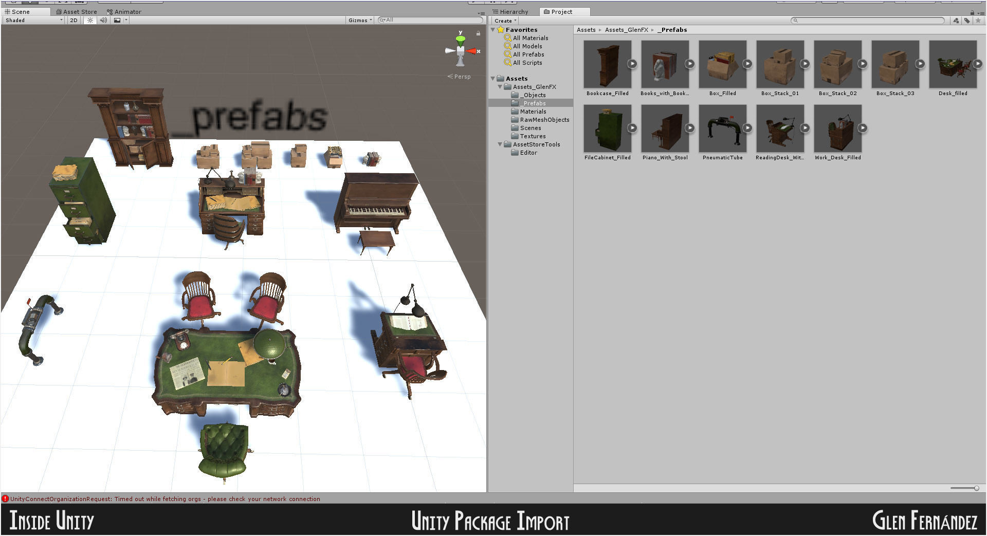The image size is (987, 536).
Task: Switch to the Hierarchy tab
Action: click(510, 11)
